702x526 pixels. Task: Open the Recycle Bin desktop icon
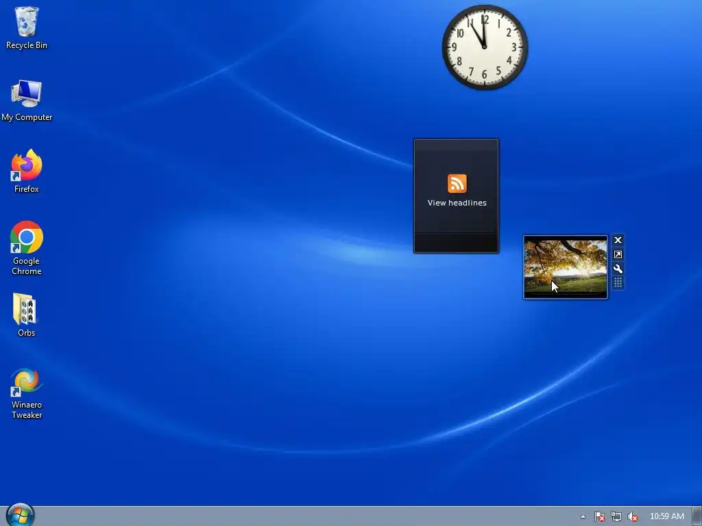27,27
